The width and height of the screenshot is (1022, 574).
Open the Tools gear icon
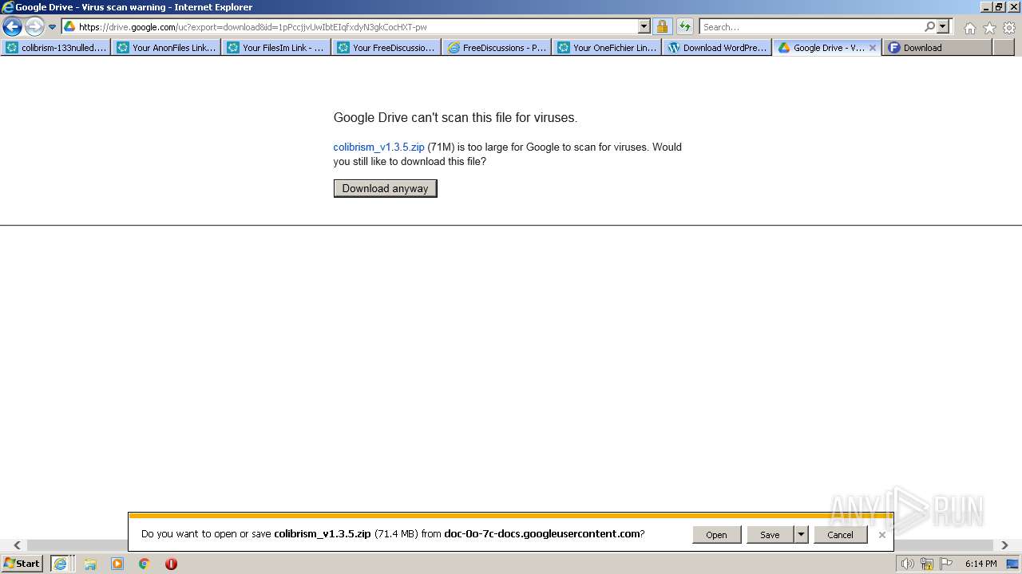click(x=1008, y=28)
